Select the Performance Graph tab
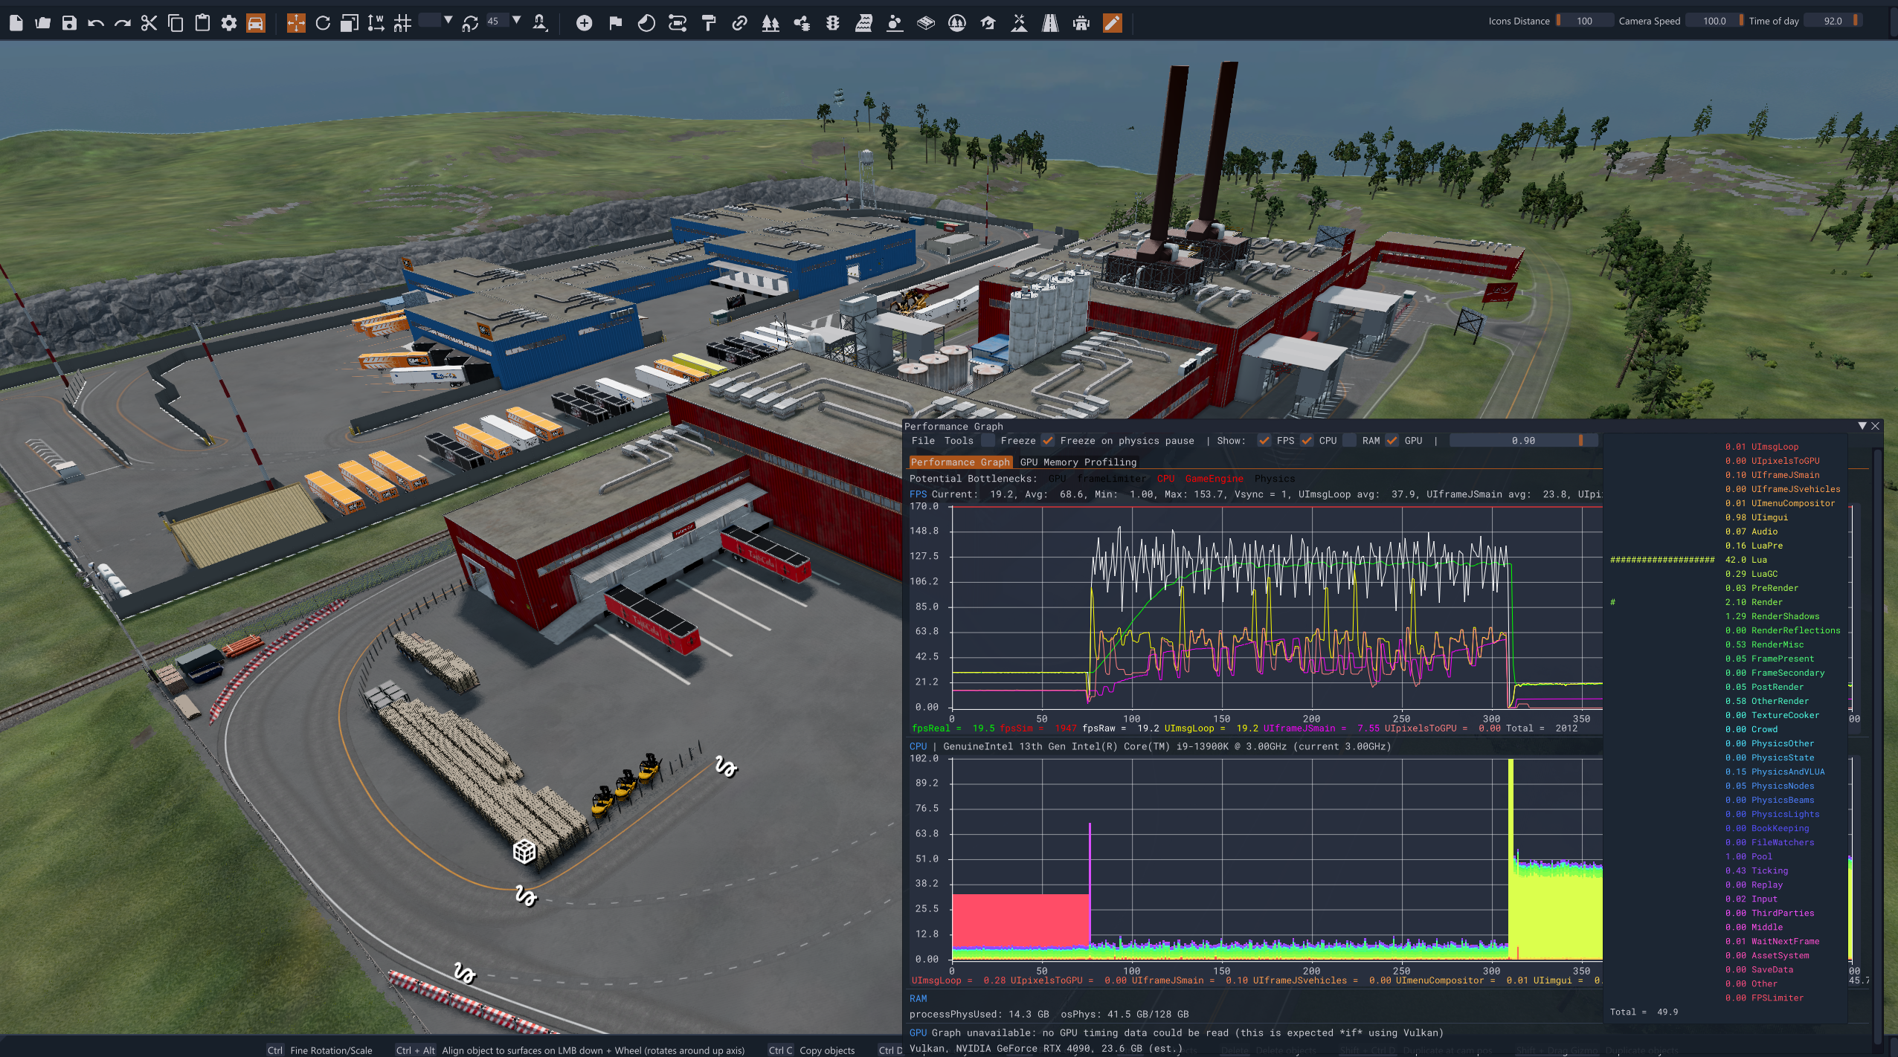Screen dimensions: 1898x1057 (x=960, y=462)
